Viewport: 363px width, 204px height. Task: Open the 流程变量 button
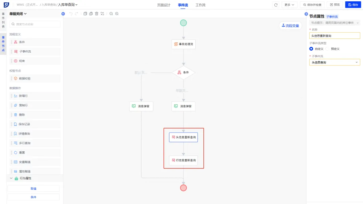pos(290,25)
